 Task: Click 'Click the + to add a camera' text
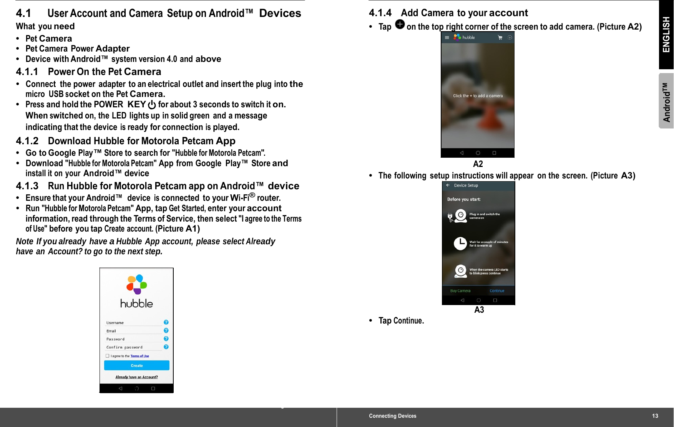click(478, 96)
